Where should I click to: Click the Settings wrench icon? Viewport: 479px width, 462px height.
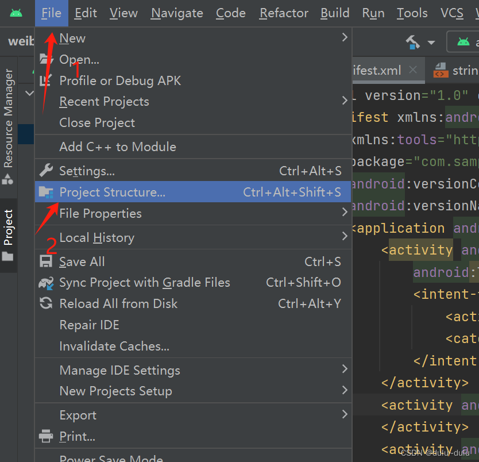pos(46,171)
